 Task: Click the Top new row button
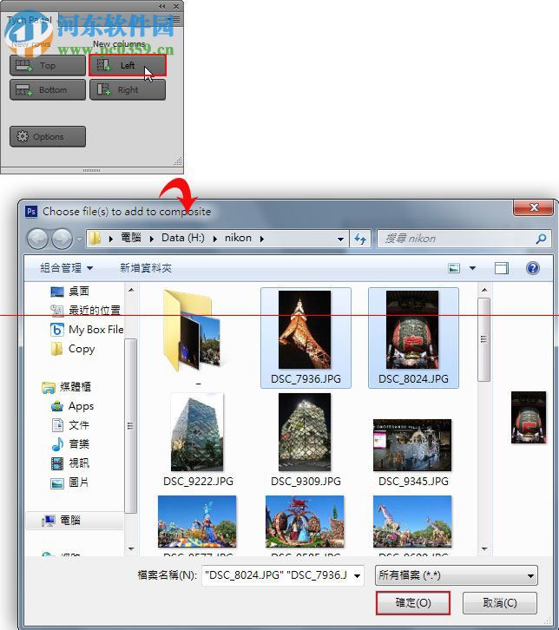[48, 65]
